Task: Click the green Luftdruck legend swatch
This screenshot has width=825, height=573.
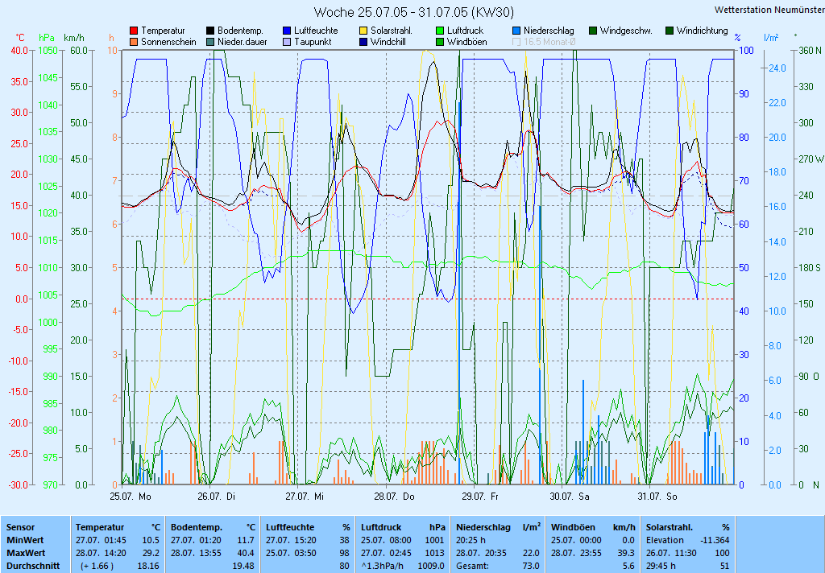Action: point(440,31)
